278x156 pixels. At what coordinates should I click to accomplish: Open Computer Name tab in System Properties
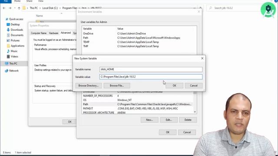(39, 33)
